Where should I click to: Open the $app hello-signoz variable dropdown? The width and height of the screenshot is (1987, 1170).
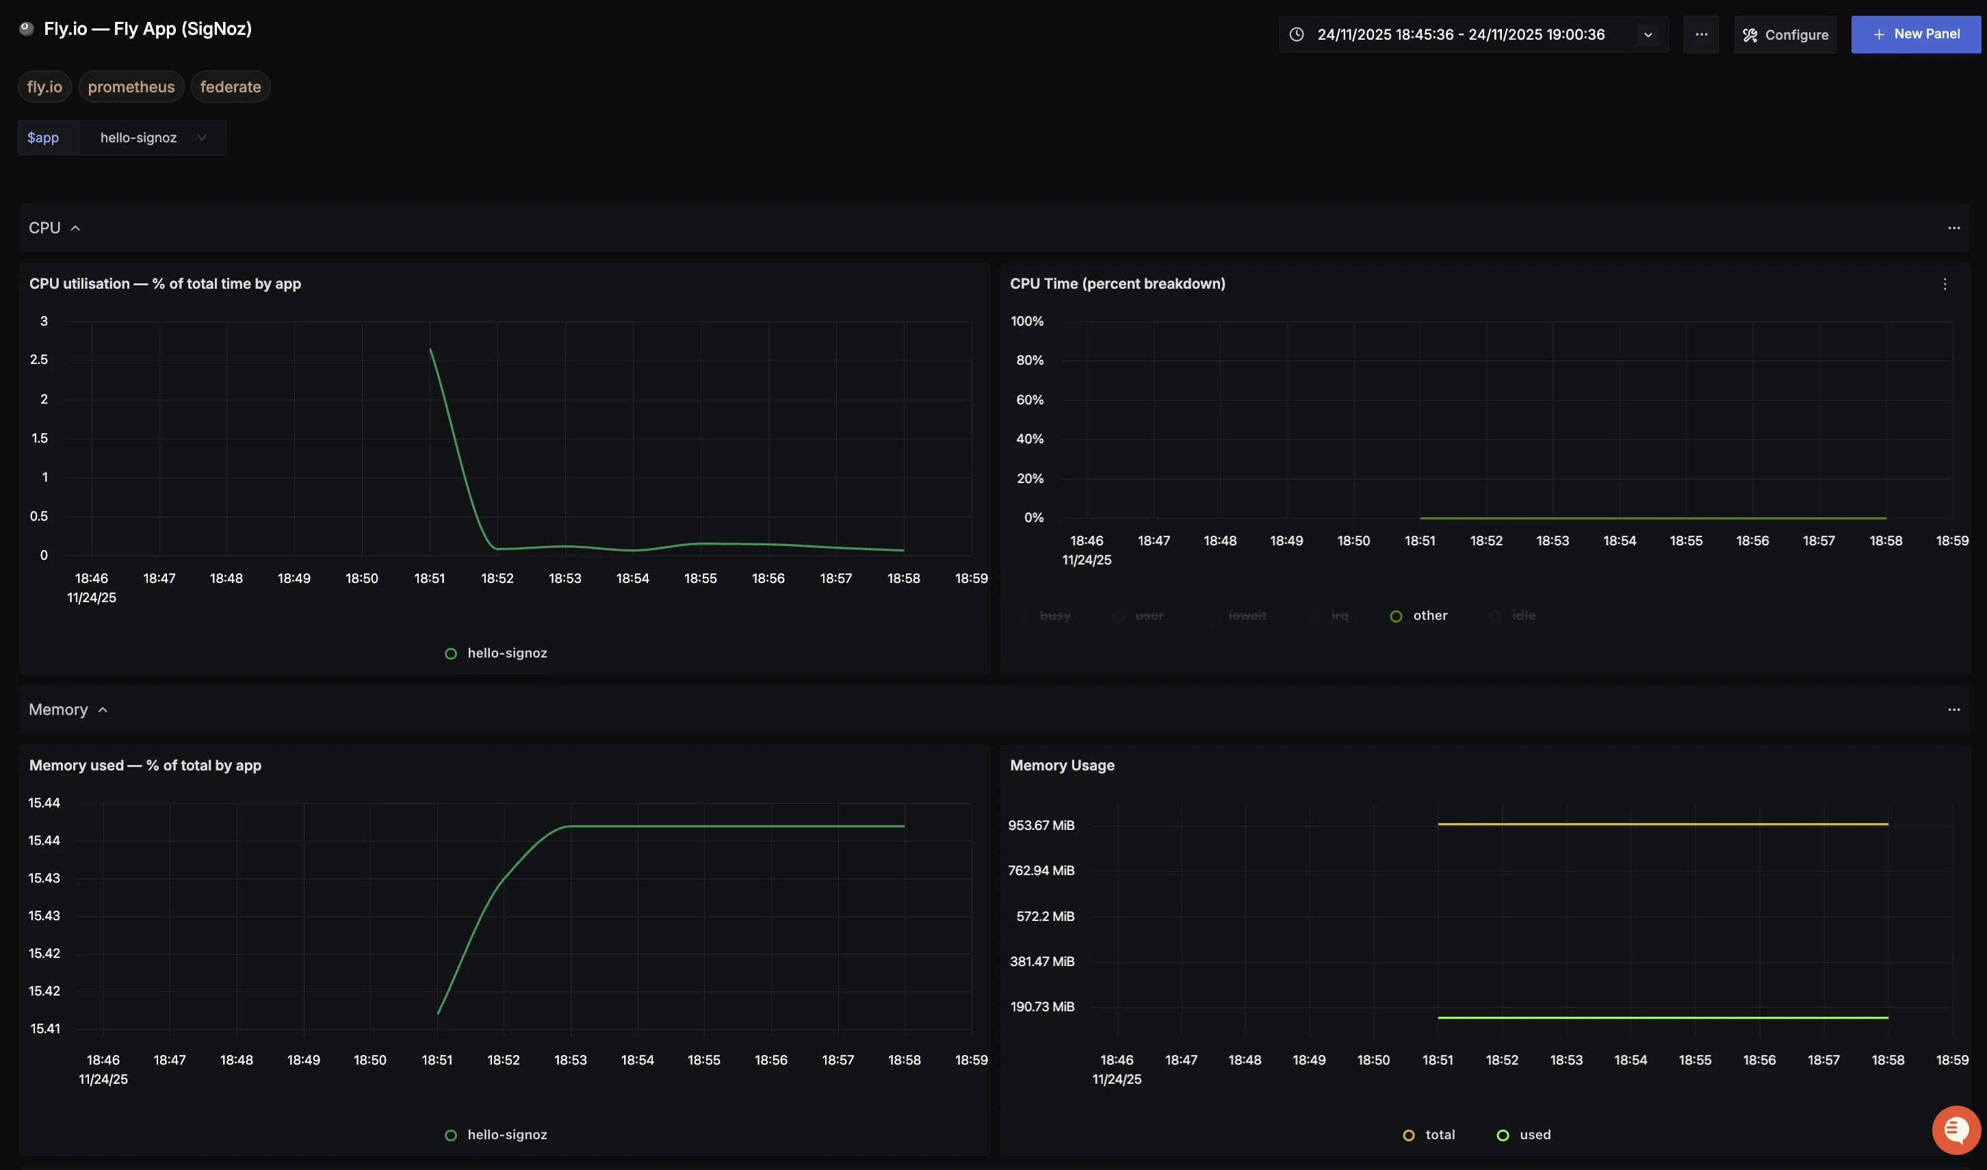click(152, 138)
